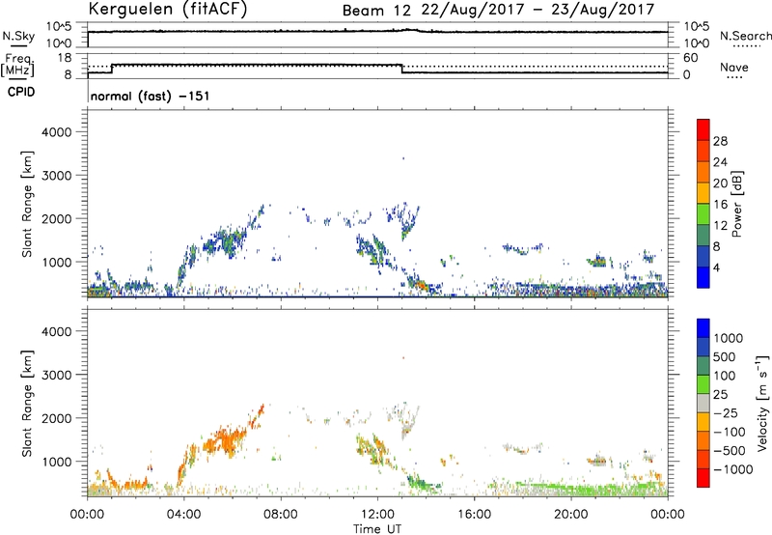Click the isolated power echo near 3400 km
This screenshot has height=535, width=772.
(403, 158)
